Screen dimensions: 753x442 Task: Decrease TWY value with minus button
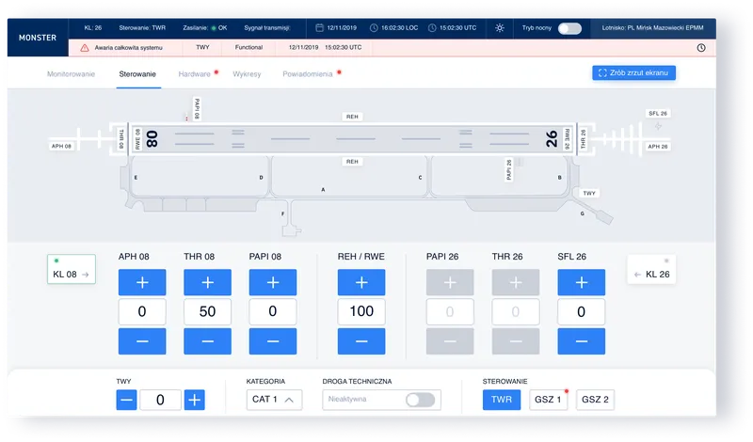126,400
